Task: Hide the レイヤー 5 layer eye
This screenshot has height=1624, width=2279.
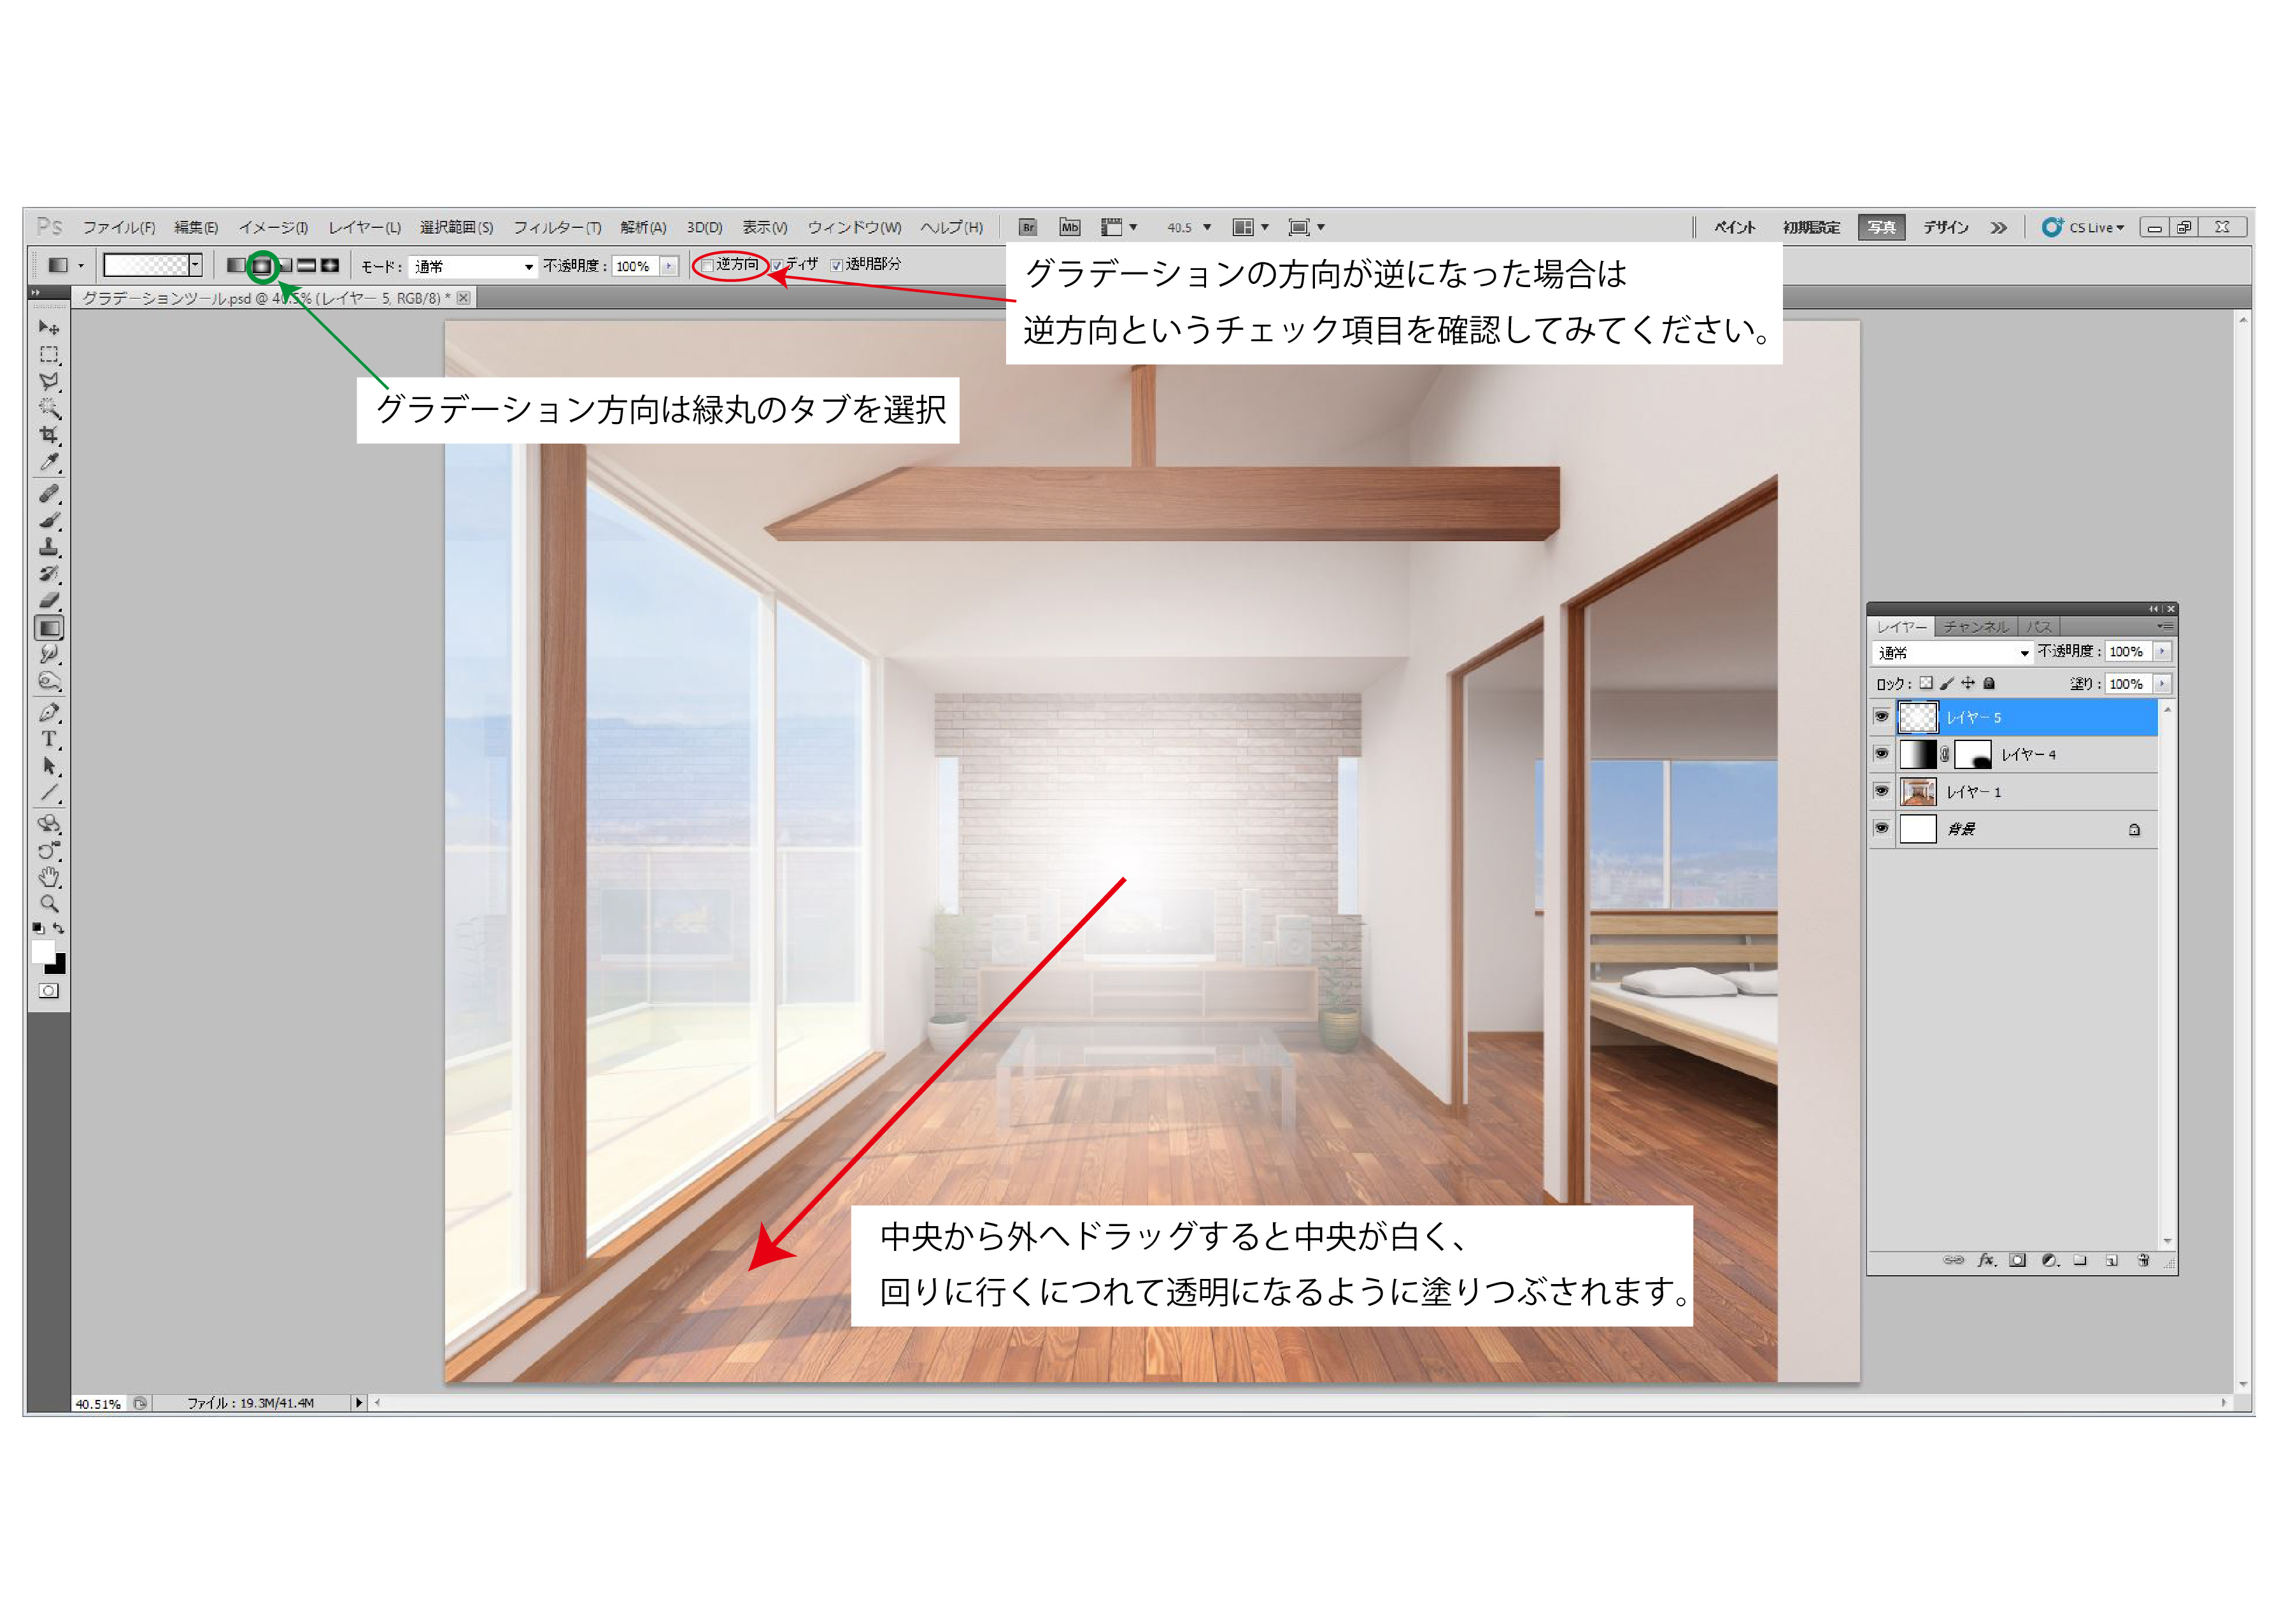Action: coord(1881,717)
